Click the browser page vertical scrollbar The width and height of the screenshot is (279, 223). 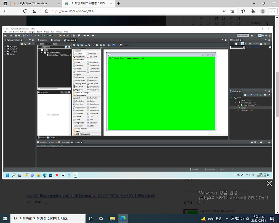pos(277,95)
